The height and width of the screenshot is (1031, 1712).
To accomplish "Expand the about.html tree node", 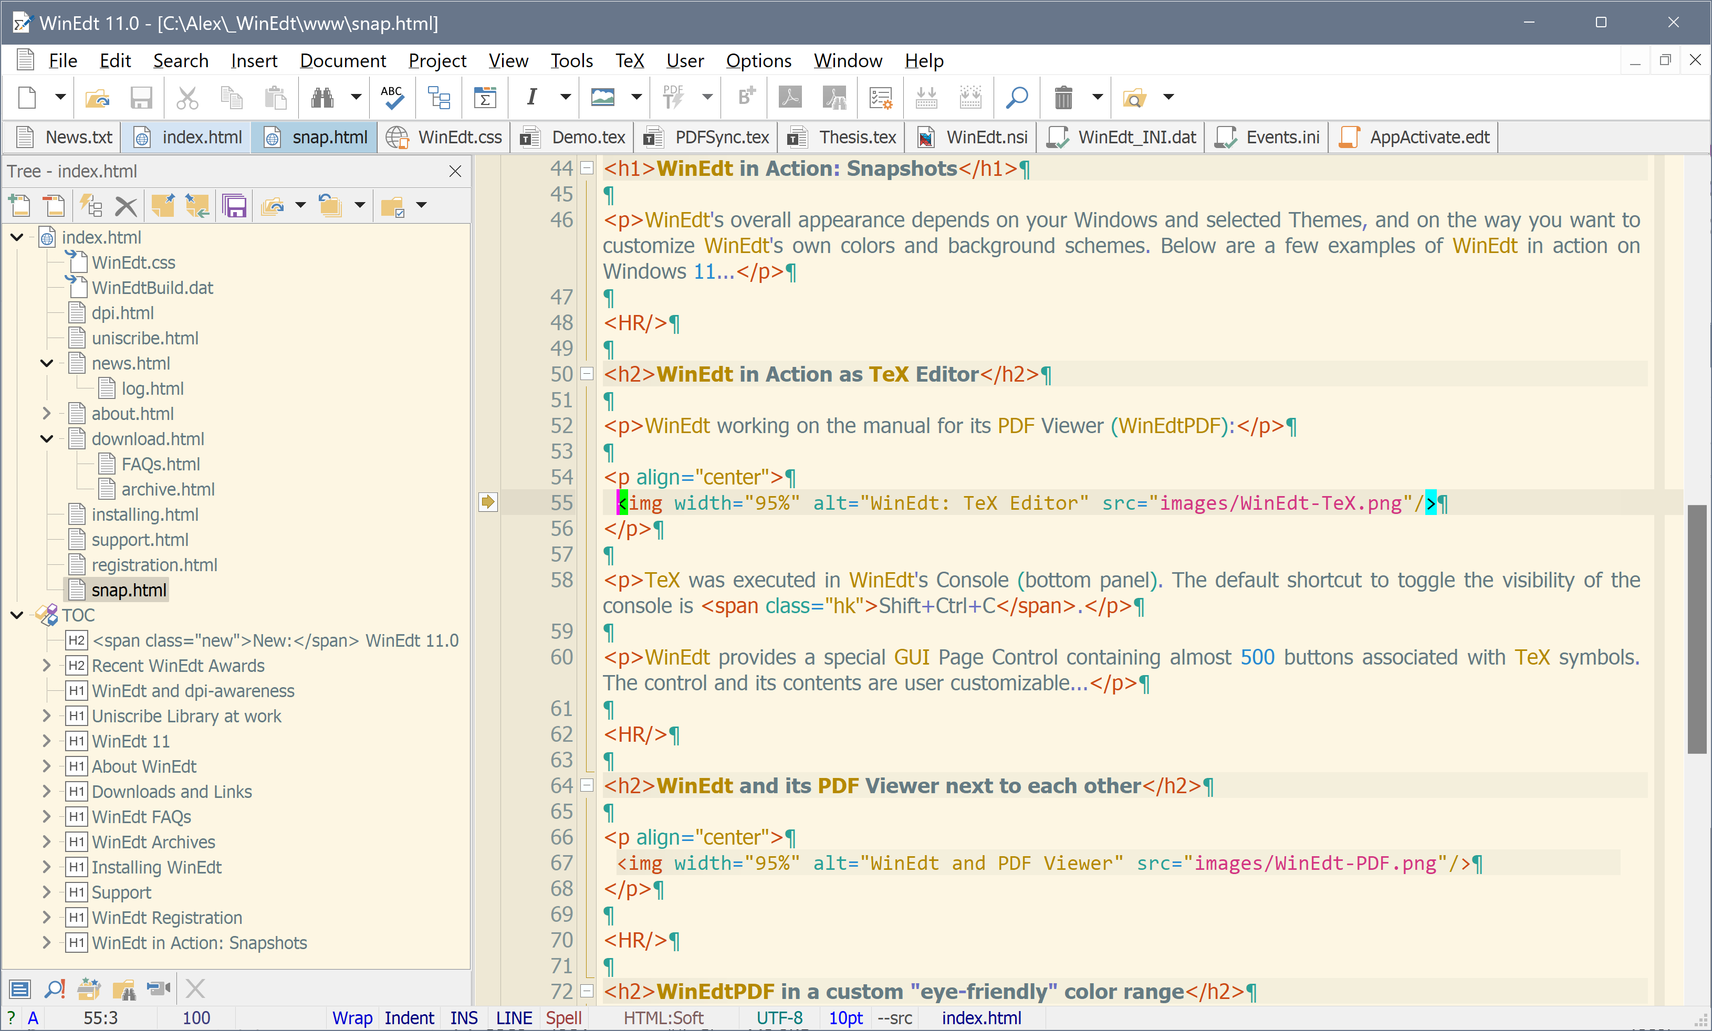I will [47, 413].
